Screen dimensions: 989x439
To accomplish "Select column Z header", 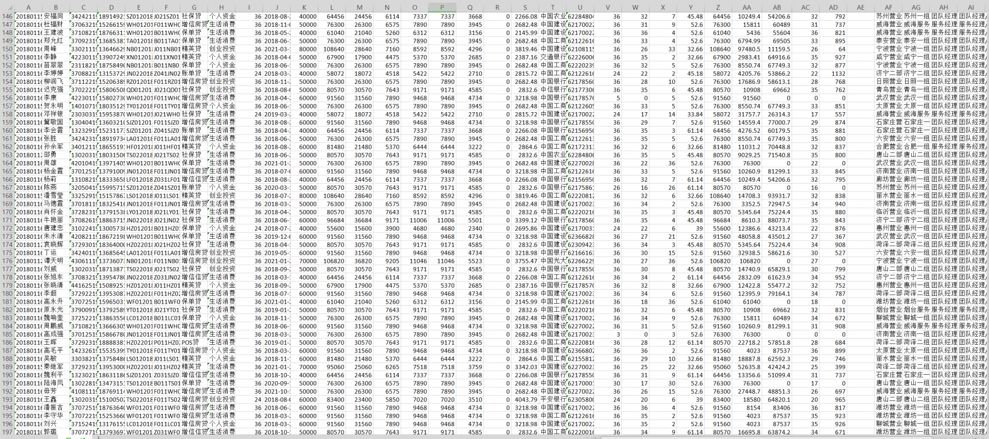I will 718,7.
